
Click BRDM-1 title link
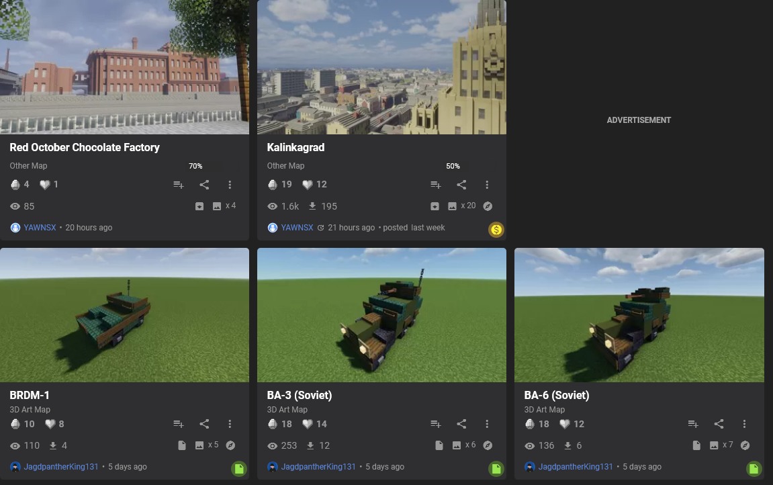click(30, 395)
